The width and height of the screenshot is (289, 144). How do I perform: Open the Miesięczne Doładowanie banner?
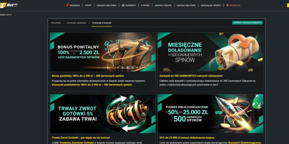coord(210,52)
